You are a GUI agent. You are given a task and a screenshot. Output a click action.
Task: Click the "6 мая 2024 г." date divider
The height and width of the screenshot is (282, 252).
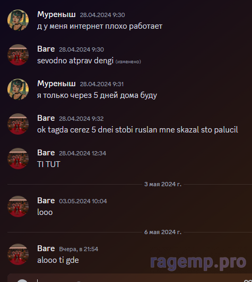(163, 232)
